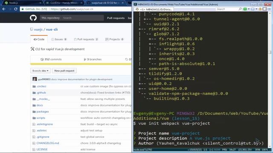This screenshot has height=153, width=273.
Task: Open the .gitignore file
Action: coord(43,137)
